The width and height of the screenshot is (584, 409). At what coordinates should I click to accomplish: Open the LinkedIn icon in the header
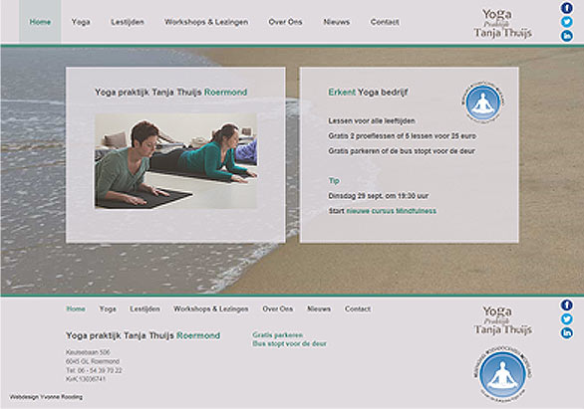coord(567,36)
